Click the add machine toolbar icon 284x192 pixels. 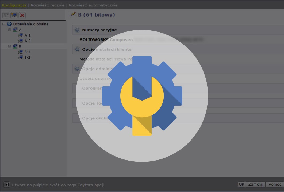click(14, 15)
